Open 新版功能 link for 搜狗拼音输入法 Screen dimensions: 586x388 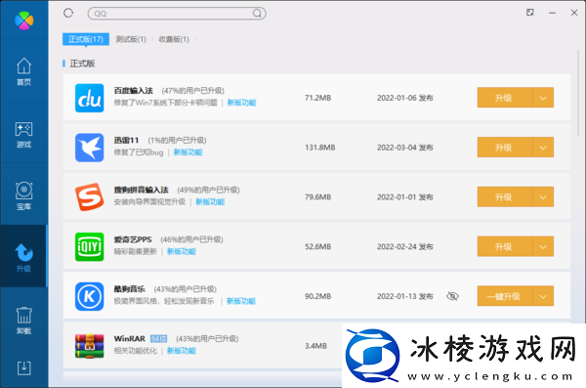coord(210,202)
